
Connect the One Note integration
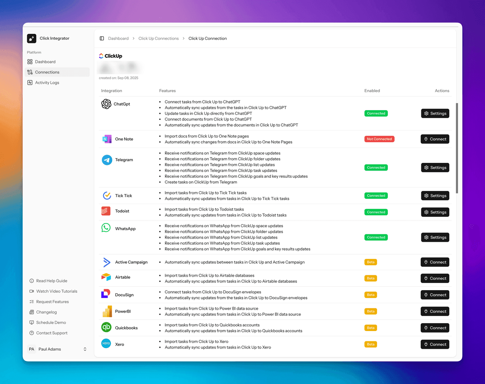[x=435, y=139]
